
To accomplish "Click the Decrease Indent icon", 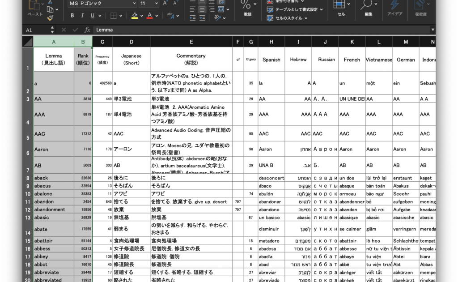I will (x=192, y=18).
